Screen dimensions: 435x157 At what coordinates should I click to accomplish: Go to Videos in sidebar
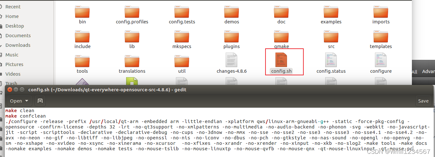click(13, 74)
